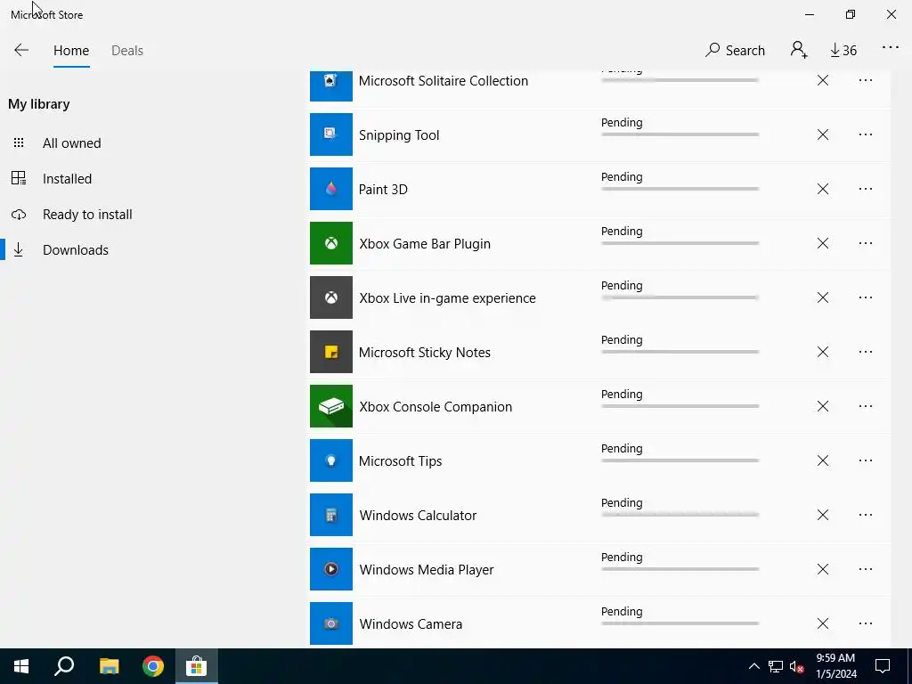Open more options for Paint 3D
Screen dimensions: 912x684
(866, 189)
